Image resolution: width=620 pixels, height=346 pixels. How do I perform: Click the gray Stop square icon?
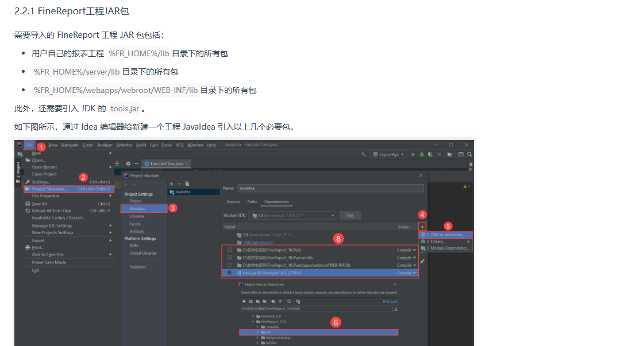[439, 154]
